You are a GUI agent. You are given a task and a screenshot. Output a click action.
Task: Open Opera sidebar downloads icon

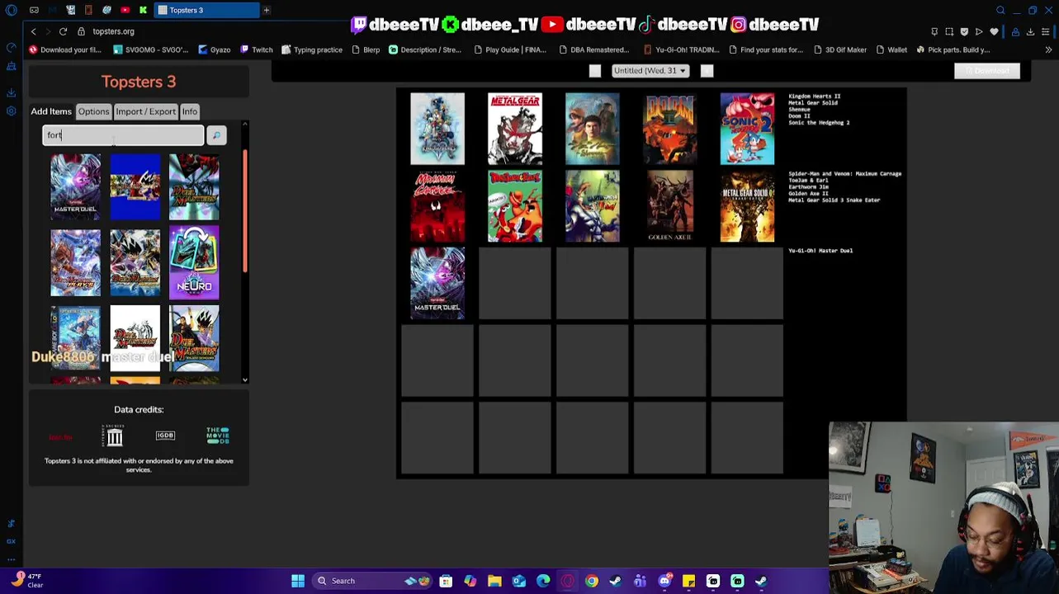coord(11,92)
